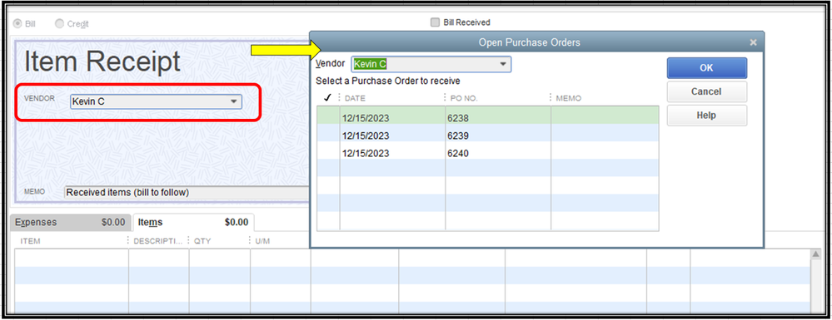This screenshot has width=832, height=320.
Task: Select the Credit radio button
Action: tap(59, 23)
